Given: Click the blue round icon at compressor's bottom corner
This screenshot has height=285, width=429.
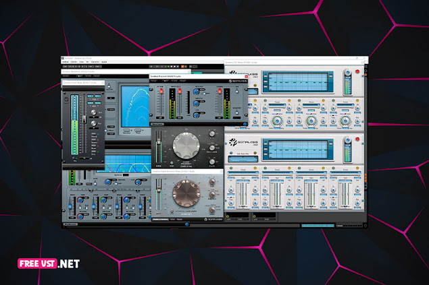Looking at the screenshot, I should 245,124.
